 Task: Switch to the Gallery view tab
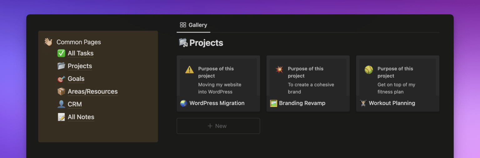point(193,25)
